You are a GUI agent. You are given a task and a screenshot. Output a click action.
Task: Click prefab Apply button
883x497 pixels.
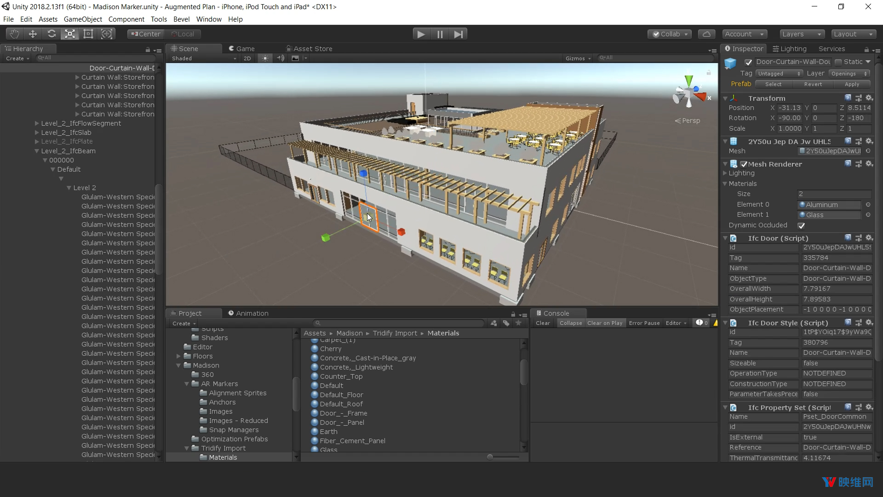pyautogui.click(x=852, y=84)
